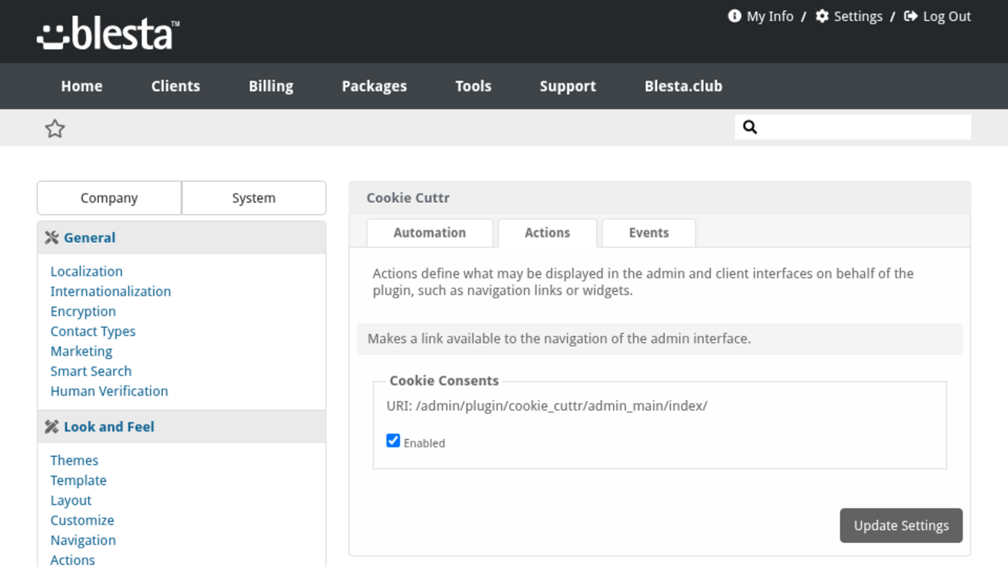Screen dimensions: 1008x567
Task: Open the Clients menu
Action: (x=175, y=86)
